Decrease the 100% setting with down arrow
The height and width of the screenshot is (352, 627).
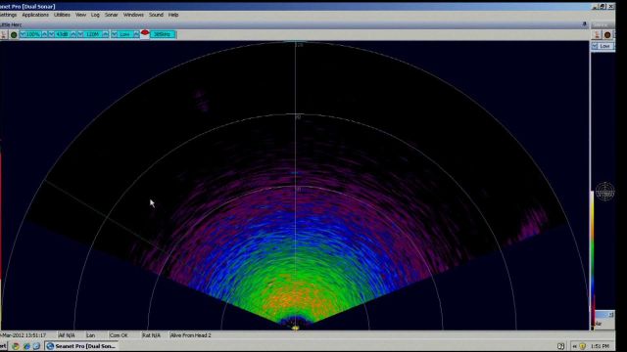(x=23, y=35)
